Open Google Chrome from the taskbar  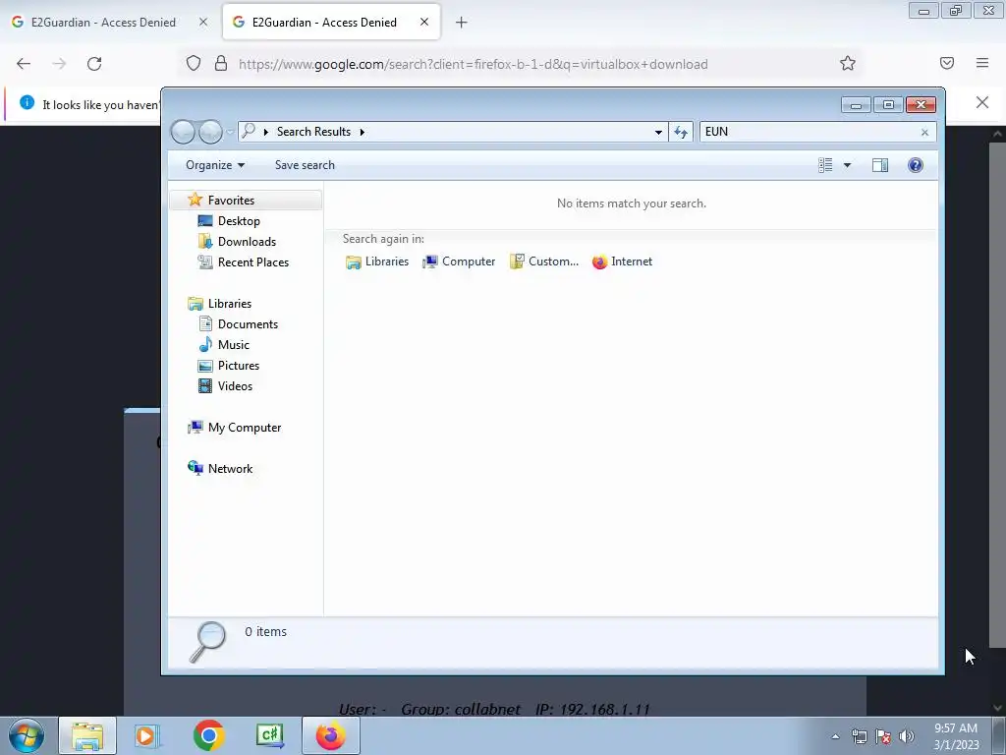[x=208, y=735]
